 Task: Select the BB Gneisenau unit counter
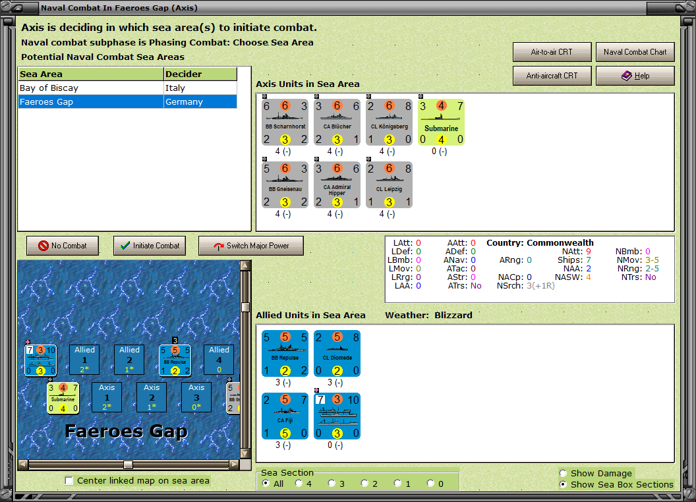(285, 185)
